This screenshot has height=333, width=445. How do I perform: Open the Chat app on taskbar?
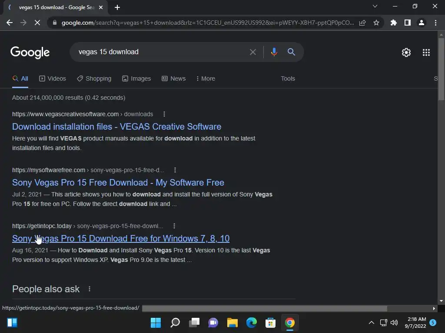[x=213, y=323]
